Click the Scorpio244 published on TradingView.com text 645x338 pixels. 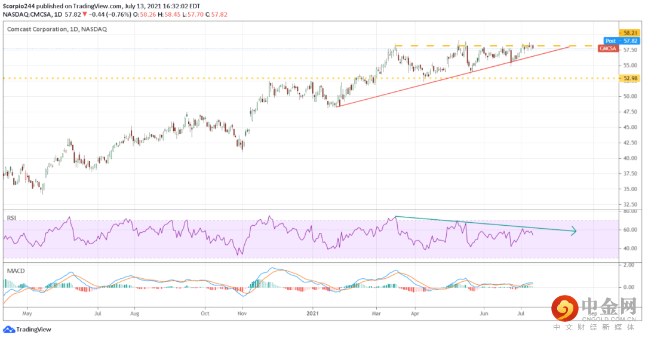tap(62, 6)
